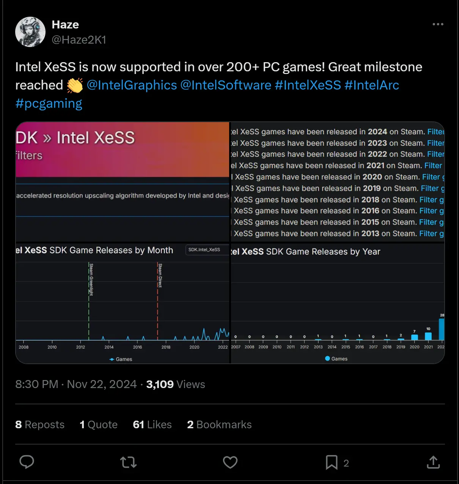Visit the @IntelGraphics mention

132,85
